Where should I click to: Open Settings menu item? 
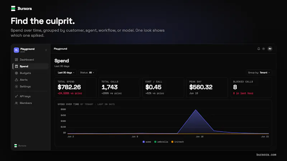31,87
